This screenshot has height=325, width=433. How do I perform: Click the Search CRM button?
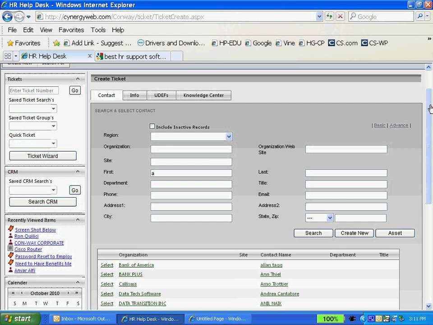click(x=43, y=202)
